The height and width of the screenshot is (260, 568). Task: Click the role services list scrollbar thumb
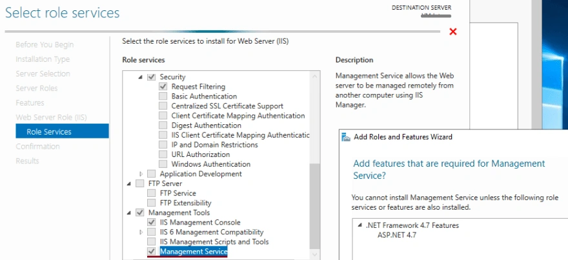(x=314, y=206)
